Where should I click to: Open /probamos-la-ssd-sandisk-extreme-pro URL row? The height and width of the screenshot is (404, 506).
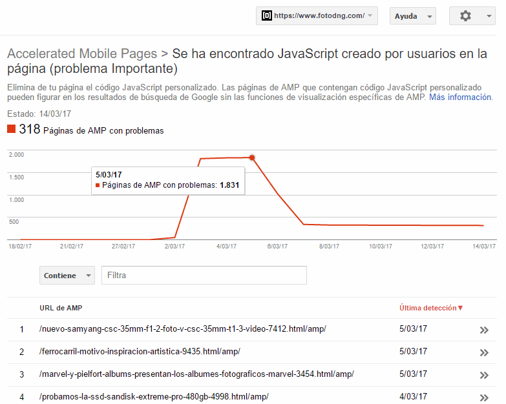coord(154,397)
